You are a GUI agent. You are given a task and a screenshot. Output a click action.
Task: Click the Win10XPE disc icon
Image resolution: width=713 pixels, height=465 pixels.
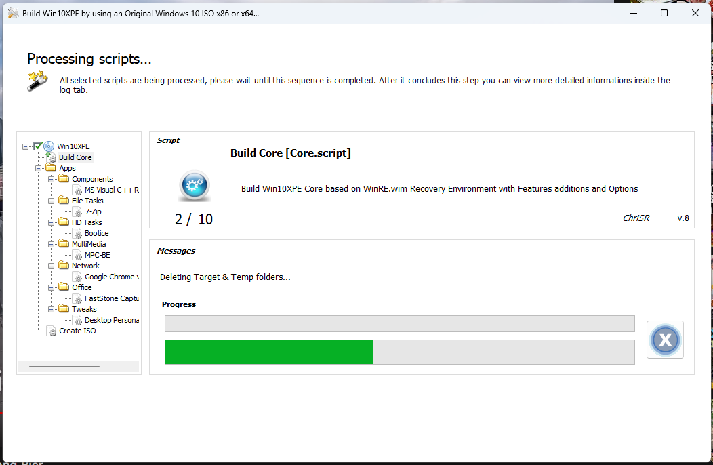pyautogui.click(x=49, y=146)
